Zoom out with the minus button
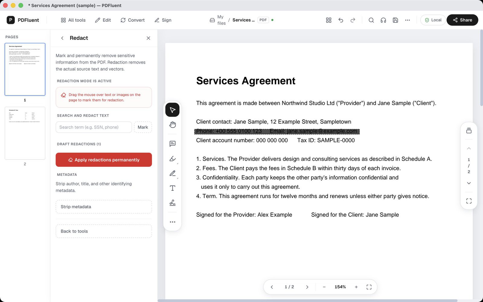This screenshot has height=302, width=483. [x=324, y=287]
